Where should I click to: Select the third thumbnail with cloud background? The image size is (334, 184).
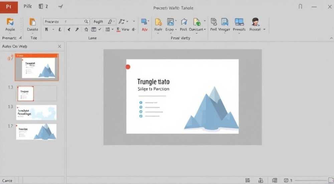tap(36, 112)
